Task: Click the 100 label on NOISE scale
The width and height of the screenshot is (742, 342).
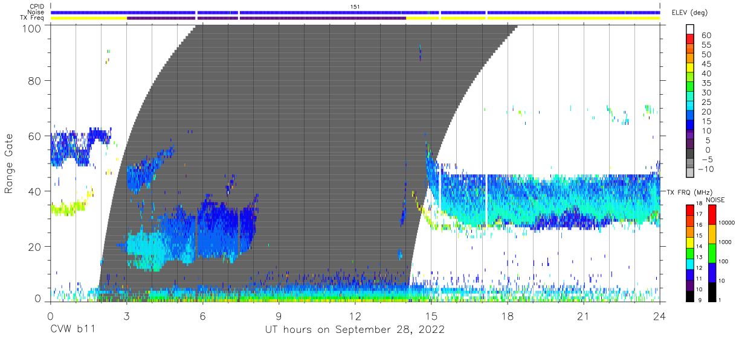Action: 724,261
